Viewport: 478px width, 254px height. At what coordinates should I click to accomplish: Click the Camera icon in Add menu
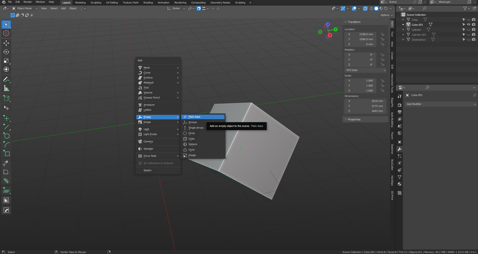[140, 142]
